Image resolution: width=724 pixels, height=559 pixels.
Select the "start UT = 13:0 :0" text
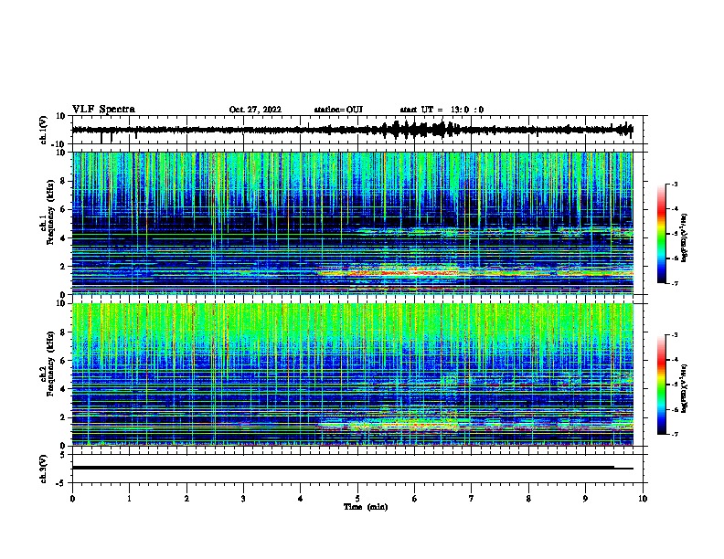442,110
